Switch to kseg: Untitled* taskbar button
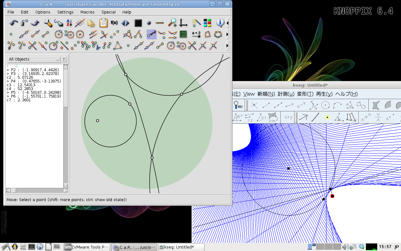The width and height of the screenshot is (401, 251). click(181, 247)
